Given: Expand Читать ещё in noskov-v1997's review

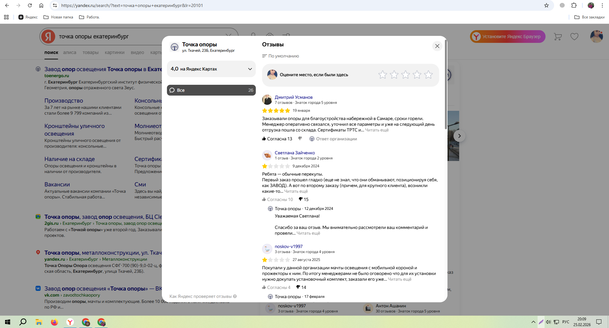Looking at the screenshot, I should 400,279.
